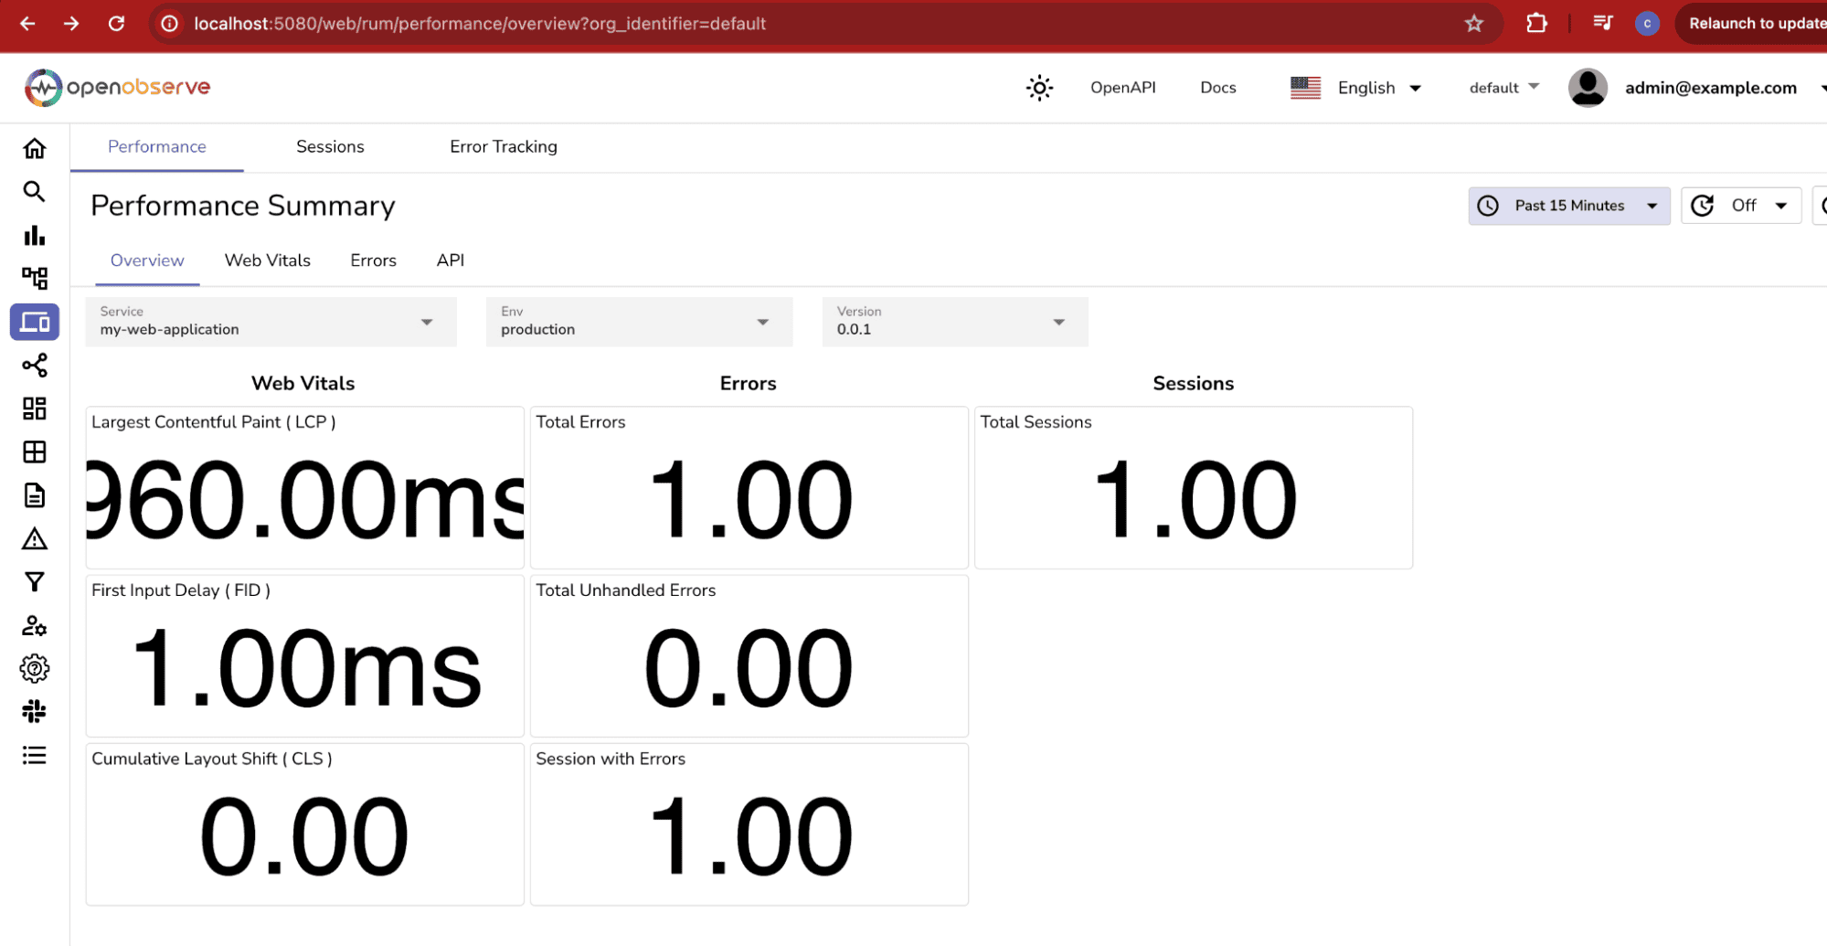This screenshot has height=946, width=1827.
Task: Click the OpenAPI link
Action: [x=1122, y=87]
